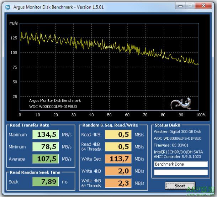The image size is (217, 197).
Task: Click the Read 4KB value box
Action: pyautogui.click(x=118, y=135)
